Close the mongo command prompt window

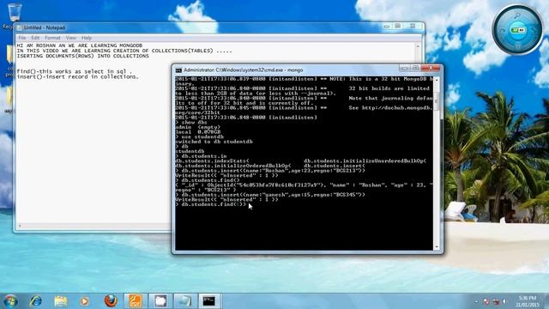pyautogui.click(x=431, y=68)
